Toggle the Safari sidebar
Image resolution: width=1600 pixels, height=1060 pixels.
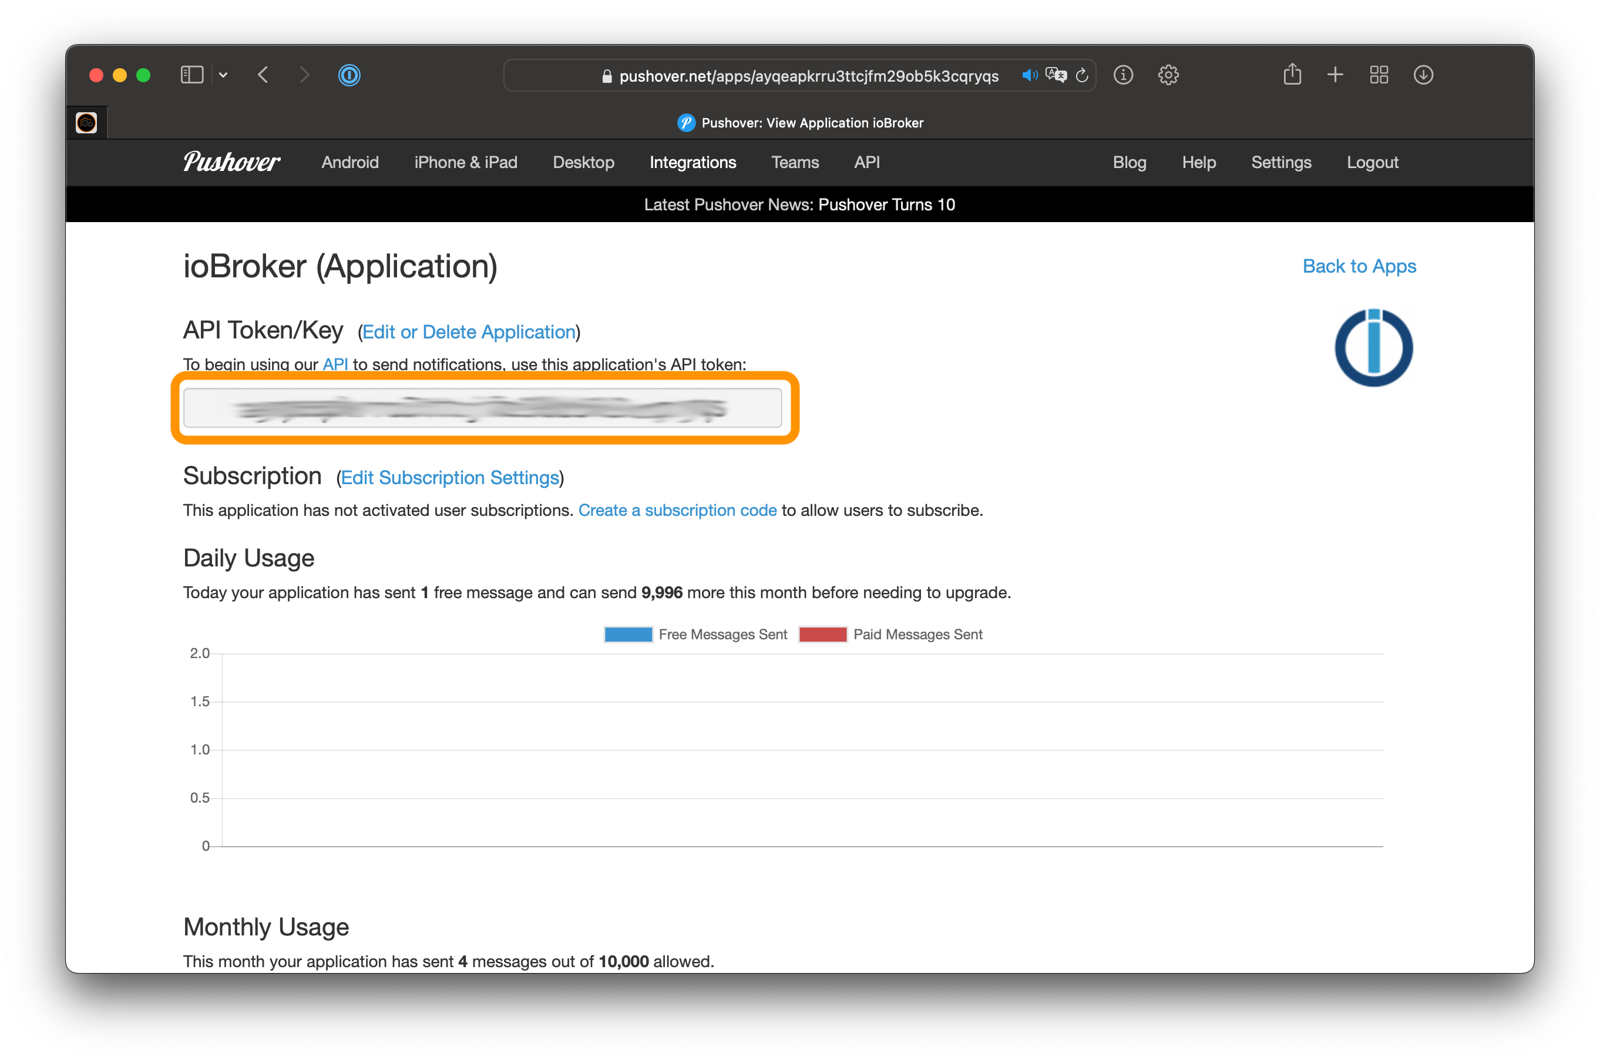pyautogui.click(x=192, y=75)
